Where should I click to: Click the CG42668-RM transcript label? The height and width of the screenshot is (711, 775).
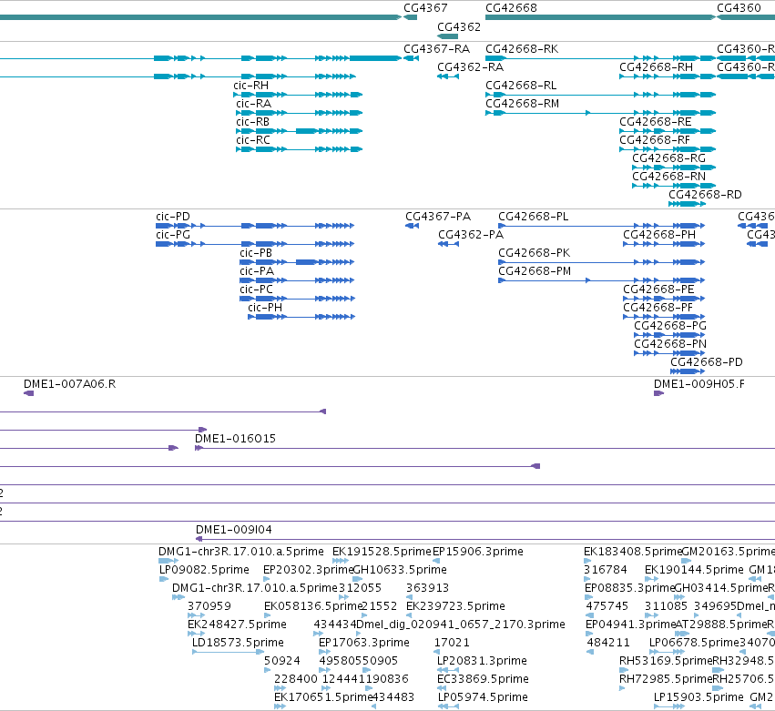click(523, 104)
